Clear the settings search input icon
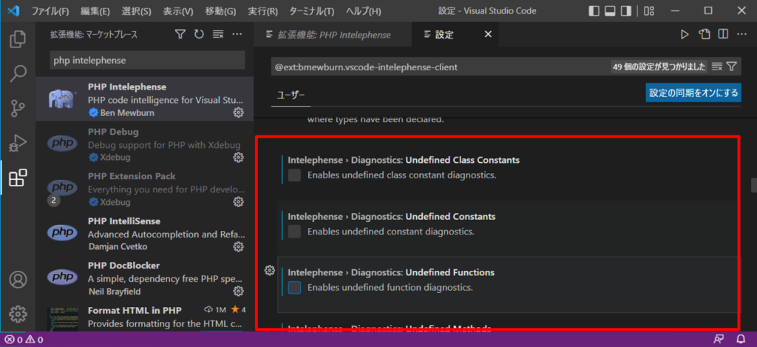This screenshot has width=757, height=347. [x=717, y=67]
